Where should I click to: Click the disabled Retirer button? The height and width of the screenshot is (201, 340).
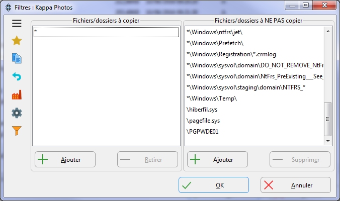click(148, 159)
